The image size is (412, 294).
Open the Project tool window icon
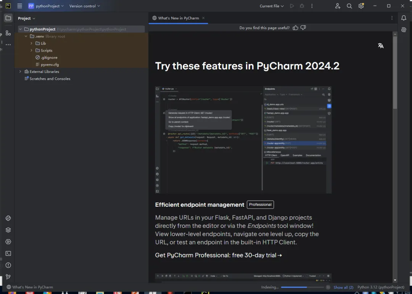click(8, 18)
